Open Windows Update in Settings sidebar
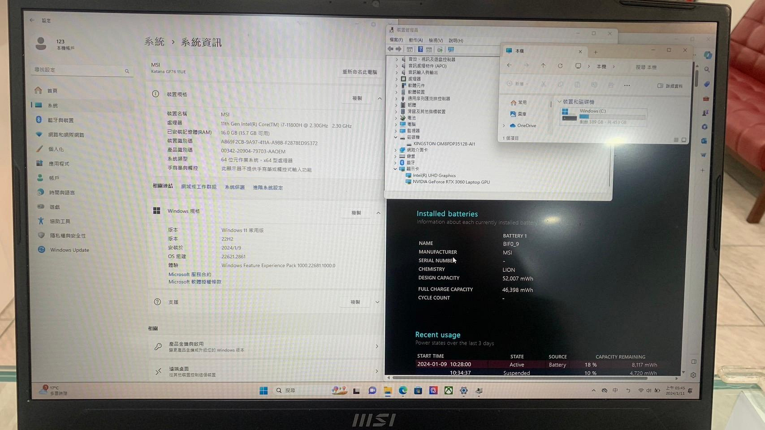The height and width of the screenshot is (430, 765). click(69, 249)
